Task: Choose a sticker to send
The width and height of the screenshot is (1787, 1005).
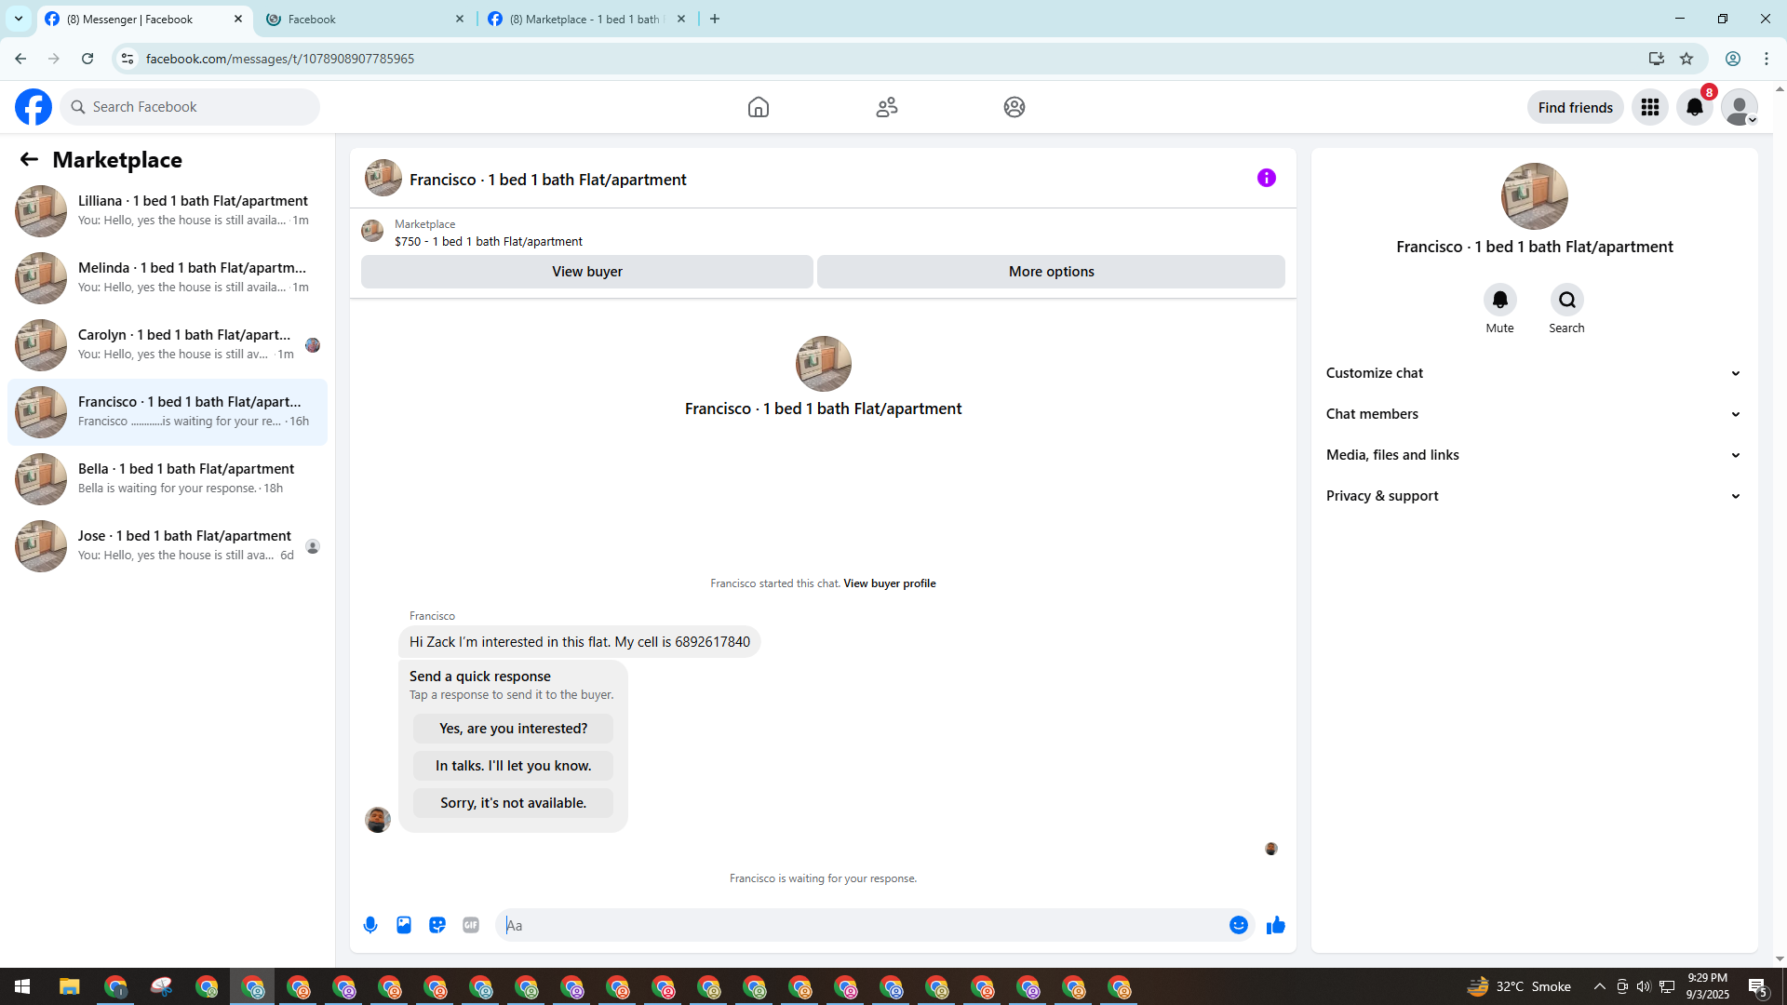Action: [437, 925]
